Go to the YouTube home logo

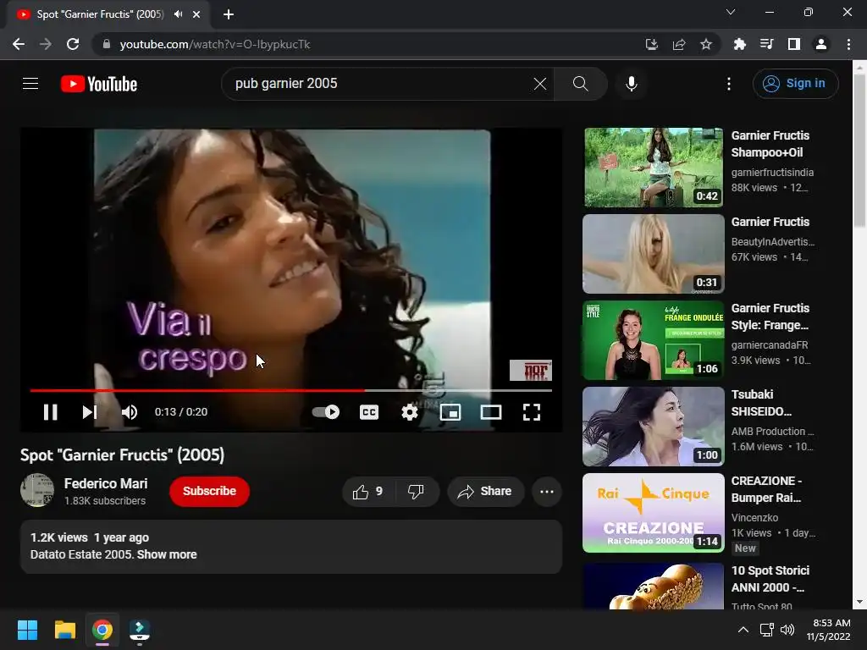click(99, 84)
